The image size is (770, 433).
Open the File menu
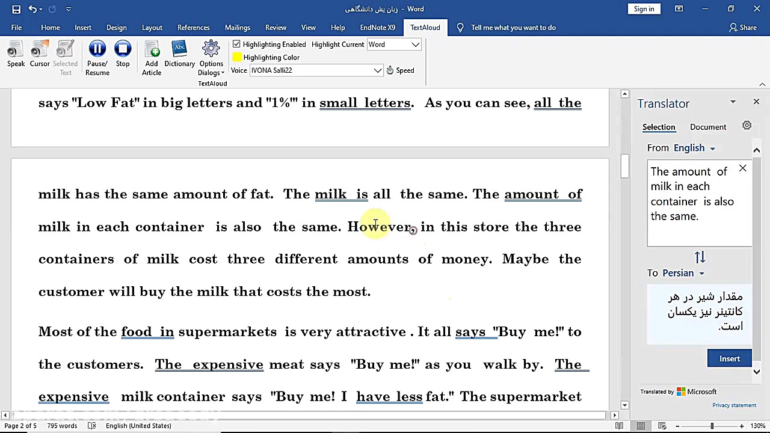pyautogui.click(x=16, y=28)
